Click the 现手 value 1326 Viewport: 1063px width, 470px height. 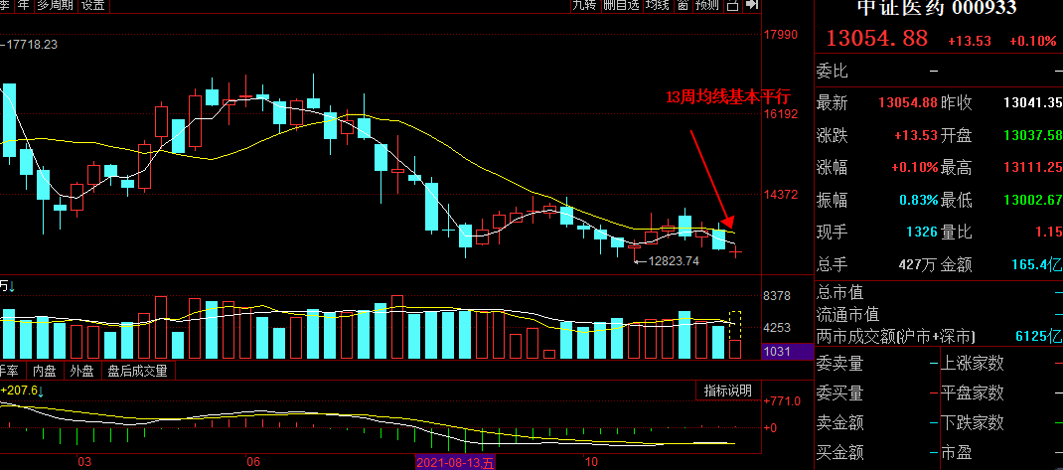pos(922,233)
